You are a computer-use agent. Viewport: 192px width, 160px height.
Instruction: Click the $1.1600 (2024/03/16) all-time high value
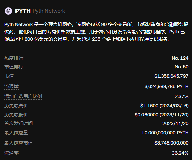164,106
